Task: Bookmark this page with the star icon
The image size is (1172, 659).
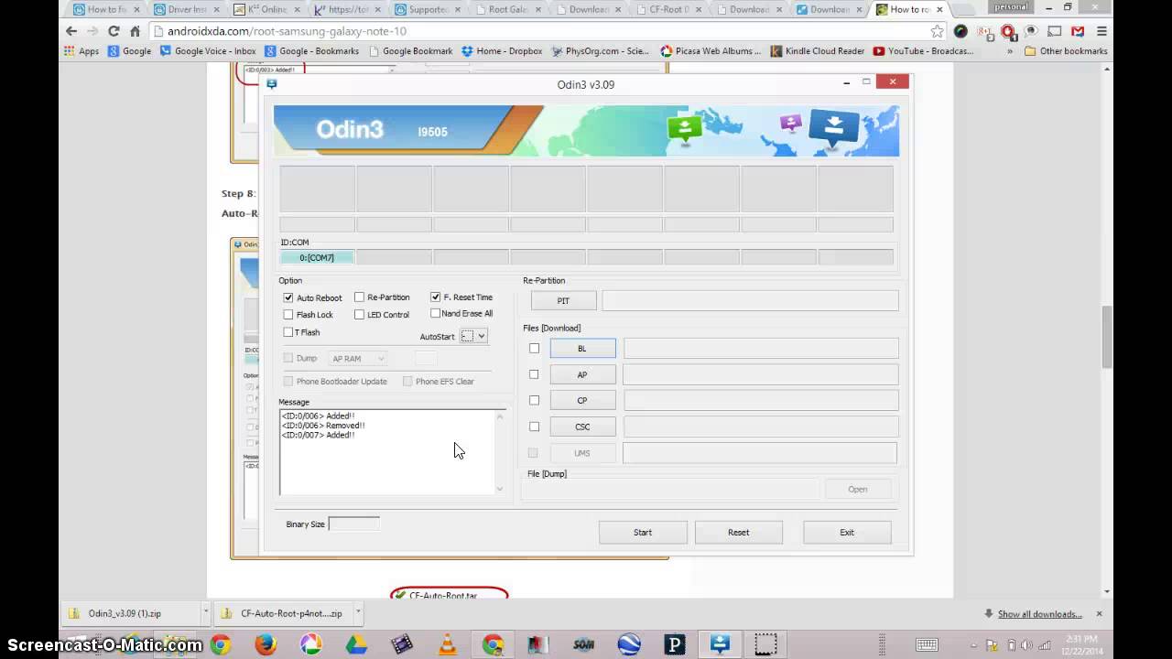Action: tap(937, 31)
